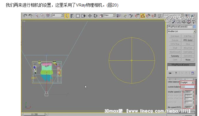Click the Keyboard Shortcut Override icon
The width and height of the screenshot is (199, 116).
(131, 16)
